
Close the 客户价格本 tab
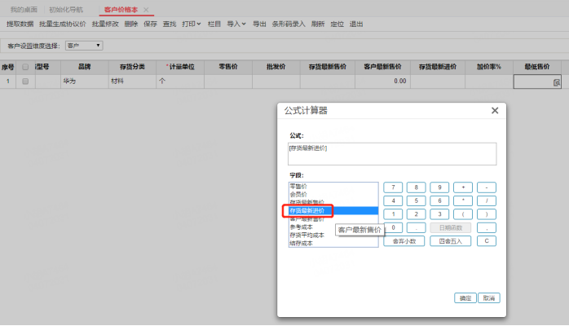pyautogui.click(x=146, y=10)
